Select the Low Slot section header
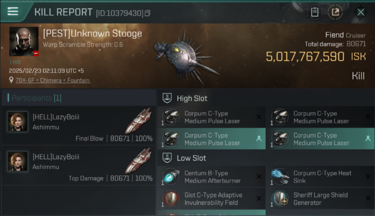Image resolution: width=375 pixels, height=216 pixels. 191,158
